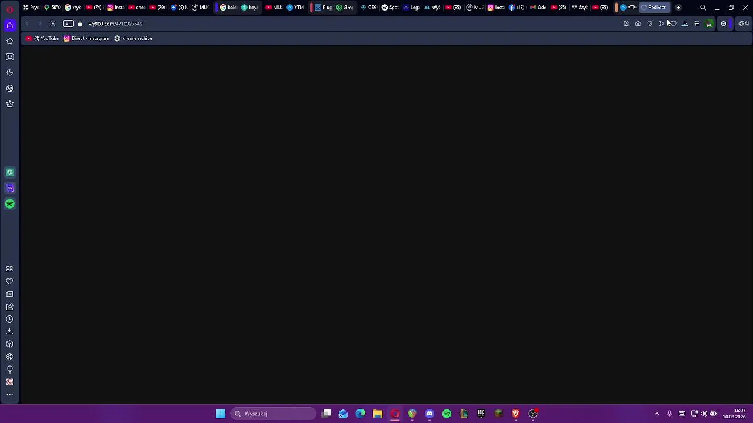
Task: Open the downloads toolbar icon
Action: [685, 23]
